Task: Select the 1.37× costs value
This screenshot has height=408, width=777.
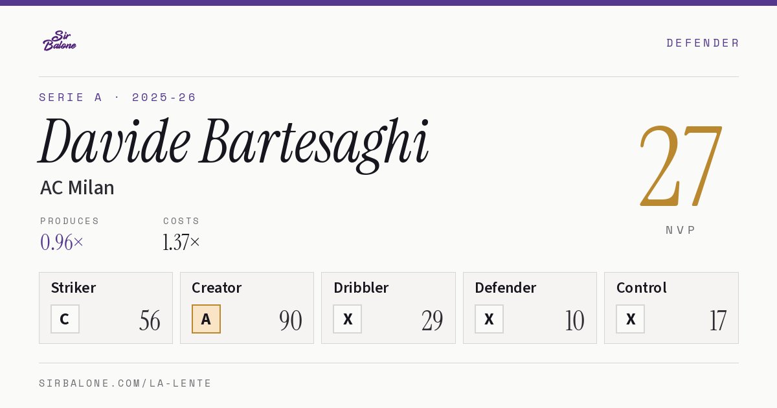Action: (182, 242)
